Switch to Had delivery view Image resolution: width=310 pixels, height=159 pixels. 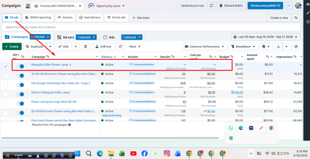coord(90,18)
